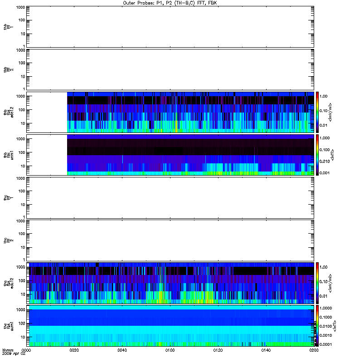This screenshot has width=340, height=363.
Task: Click the color bar of thb fbk edc12 panel
Action: coord(317,112)
